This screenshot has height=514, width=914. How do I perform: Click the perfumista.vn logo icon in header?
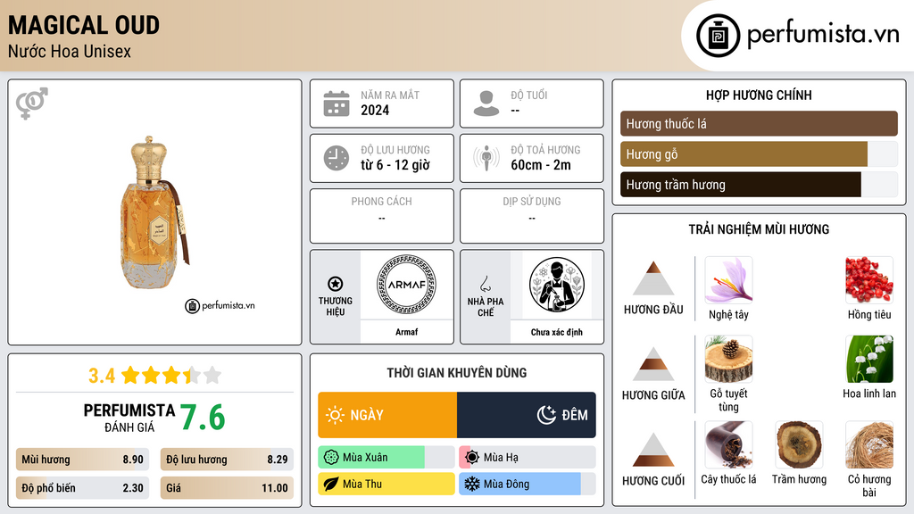[x=718, y=36]
